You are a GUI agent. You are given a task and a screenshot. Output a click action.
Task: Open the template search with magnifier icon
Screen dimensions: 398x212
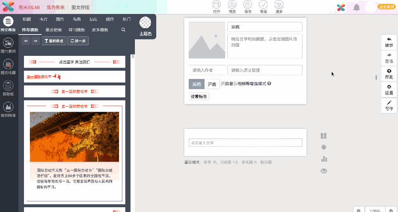(123, 30)
